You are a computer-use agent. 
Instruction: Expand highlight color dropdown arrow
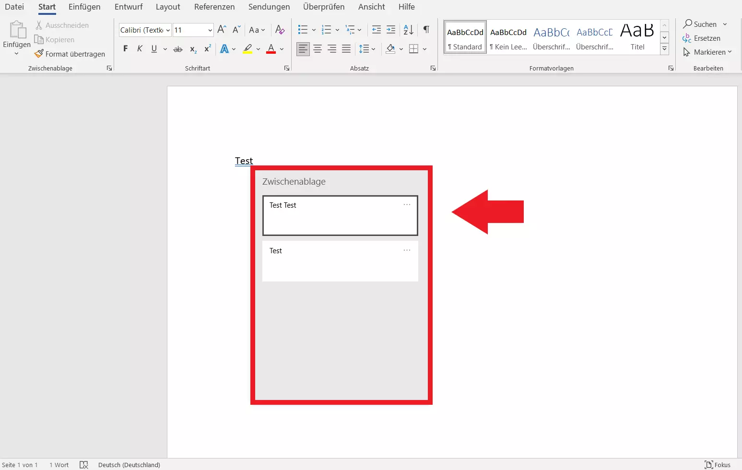(x=258, y=49)
